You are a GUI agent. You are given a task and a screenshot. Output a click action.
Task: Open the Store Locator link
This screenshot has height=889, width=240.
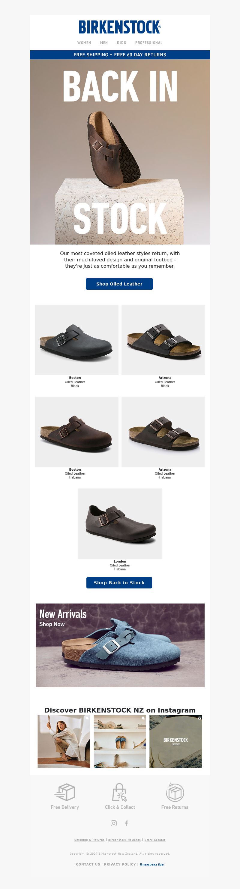155,840
